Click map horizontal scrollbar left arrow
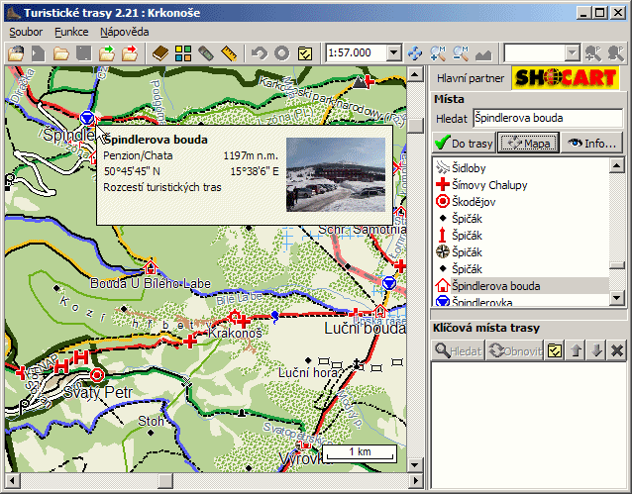Screen dimensions: 632x494 click(x=12, y=481)
